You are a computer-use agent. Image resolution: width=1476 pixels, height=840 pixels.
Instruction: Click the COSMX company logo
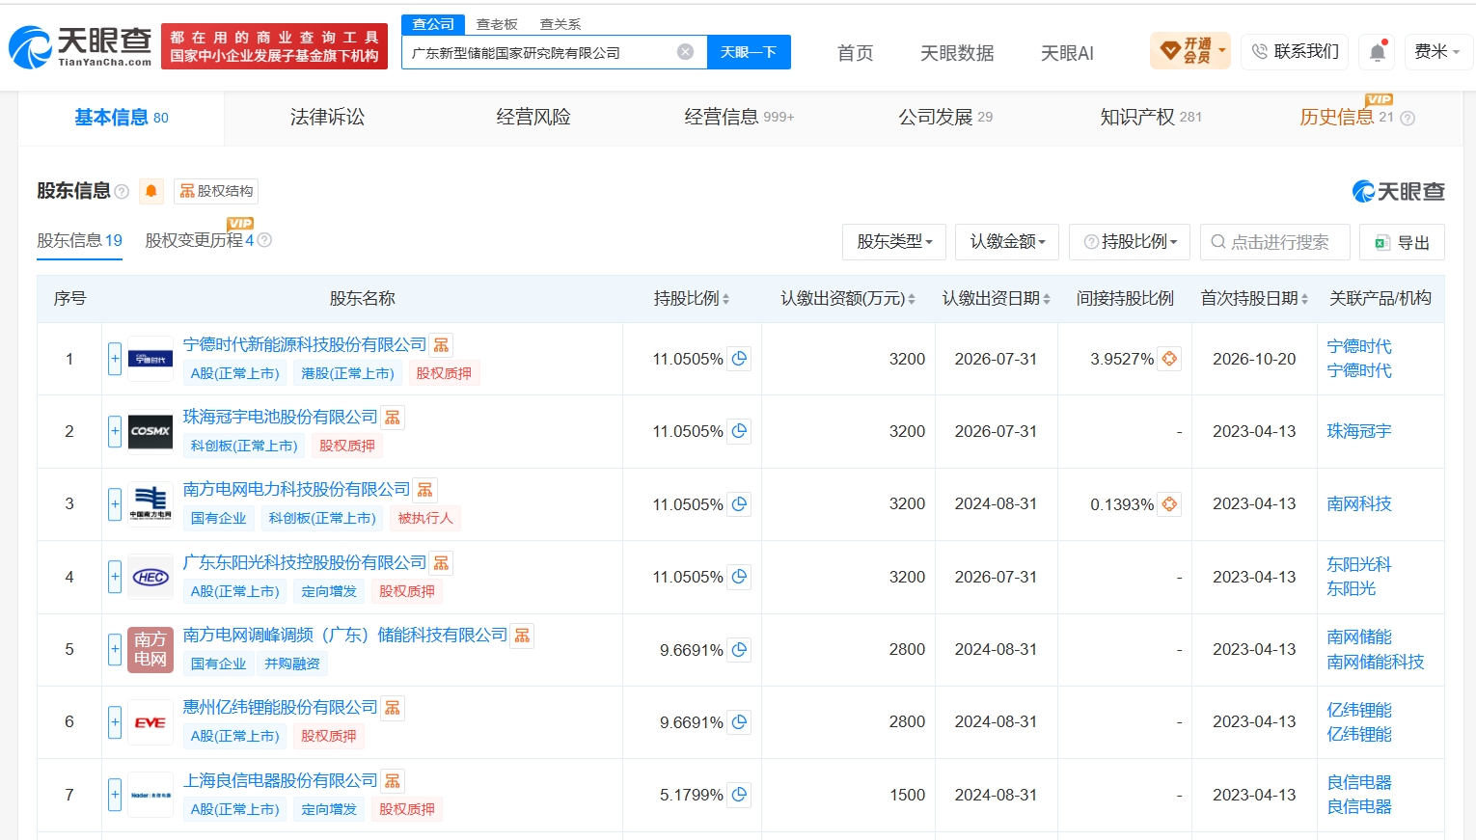point(150,431)
